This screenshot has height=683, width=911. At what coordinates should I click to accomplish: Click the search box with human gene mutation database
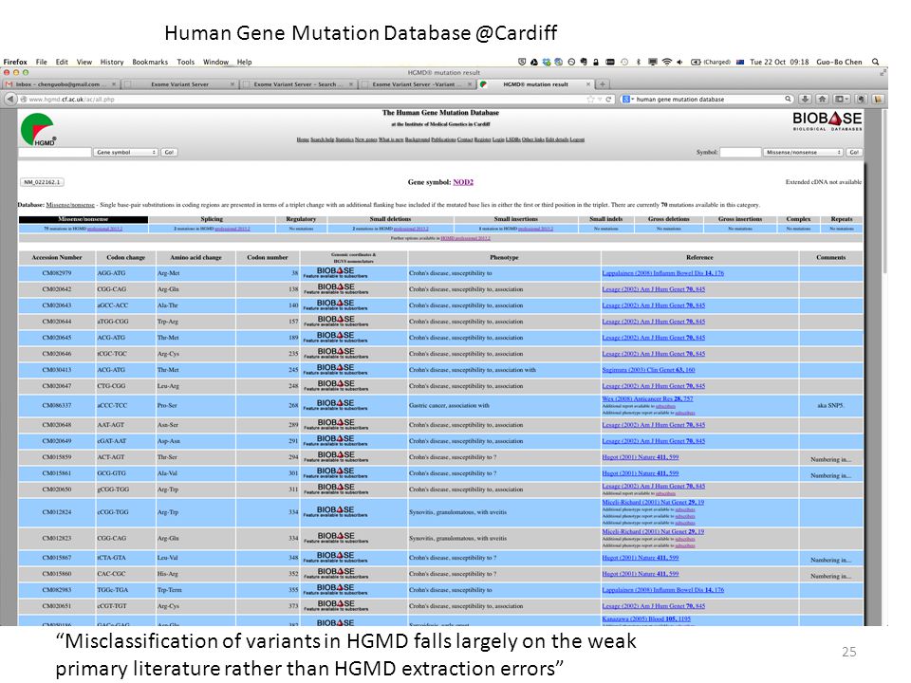709,100
